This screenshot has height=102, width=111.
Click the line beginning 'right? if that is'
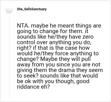[53, 48]
